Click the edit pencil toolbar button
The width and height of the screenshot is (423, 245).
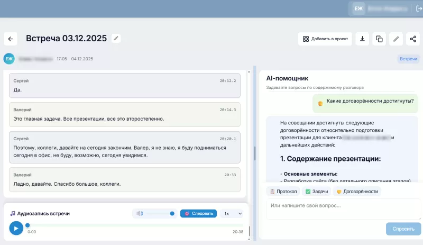(x=396, y=39)
